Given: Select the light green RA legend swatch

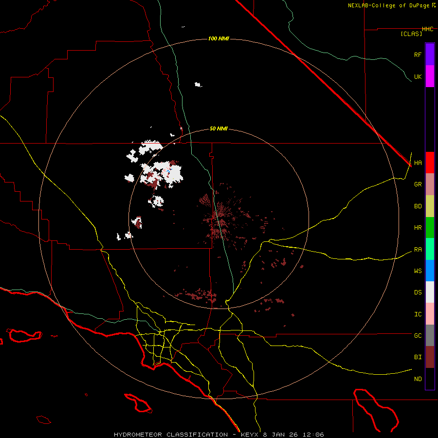Looking at the screenshot, I should (x=429, y=249).
